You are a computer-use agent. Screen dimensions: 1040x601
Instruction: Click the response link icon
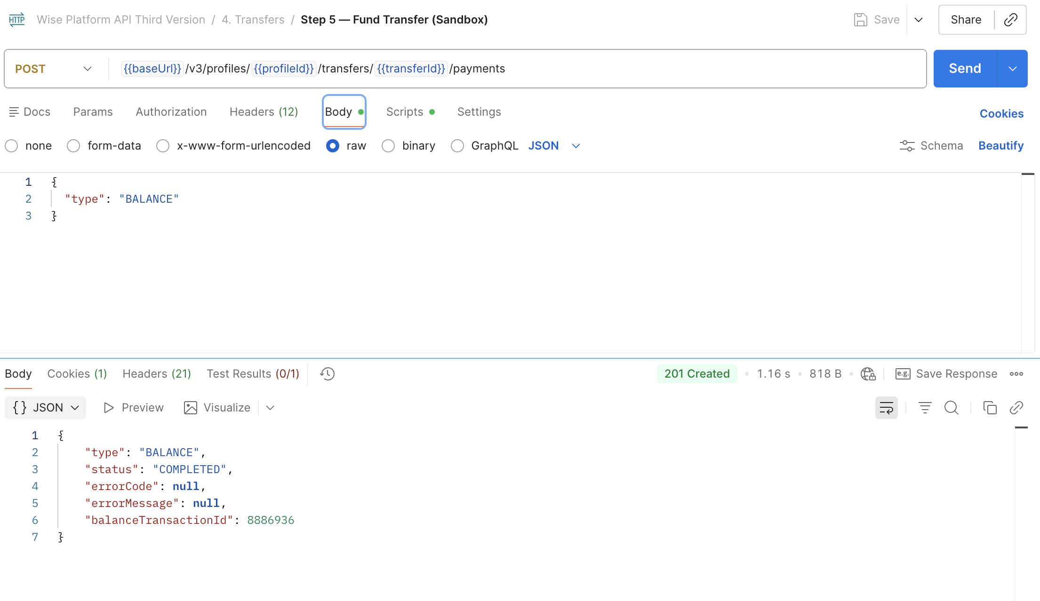click(1016, 408)
